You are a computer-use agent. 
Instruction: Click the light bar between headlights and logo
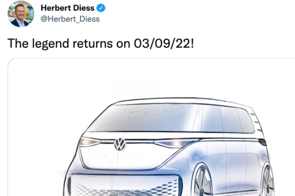coord(140,143)
